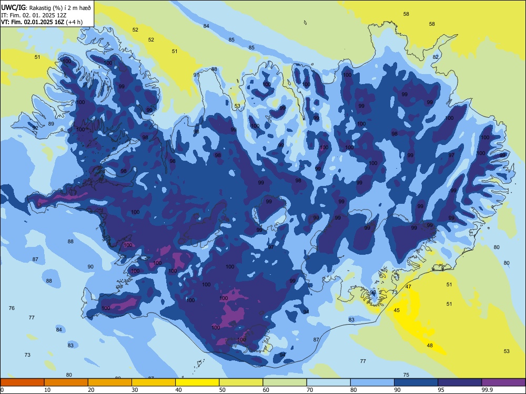Click the map humidity value '45'
This screenshot has height=394, width=526.
point(397,310)
